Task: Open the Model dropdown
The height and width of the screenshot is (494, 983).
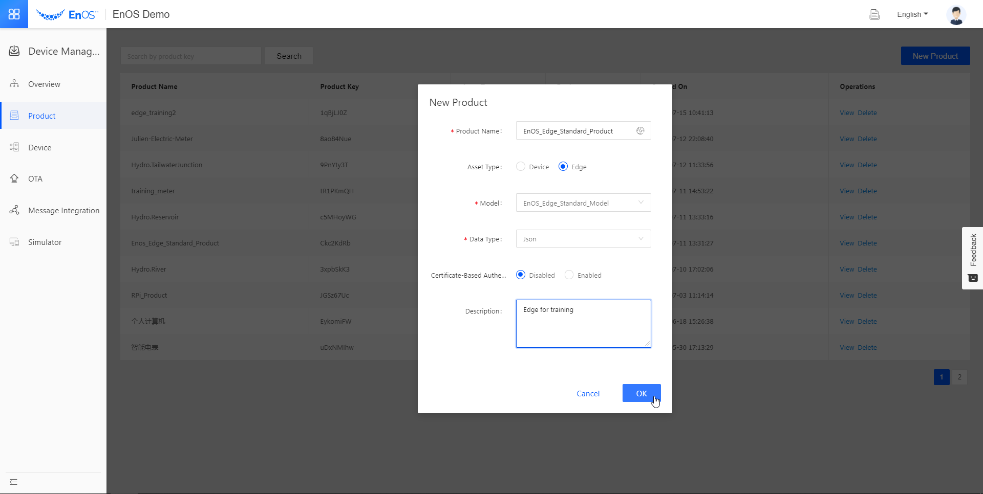Action: tap(583, 203)
